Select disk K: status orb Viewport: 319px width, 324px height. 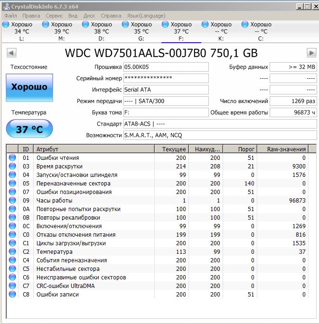[x=205, y=24]
